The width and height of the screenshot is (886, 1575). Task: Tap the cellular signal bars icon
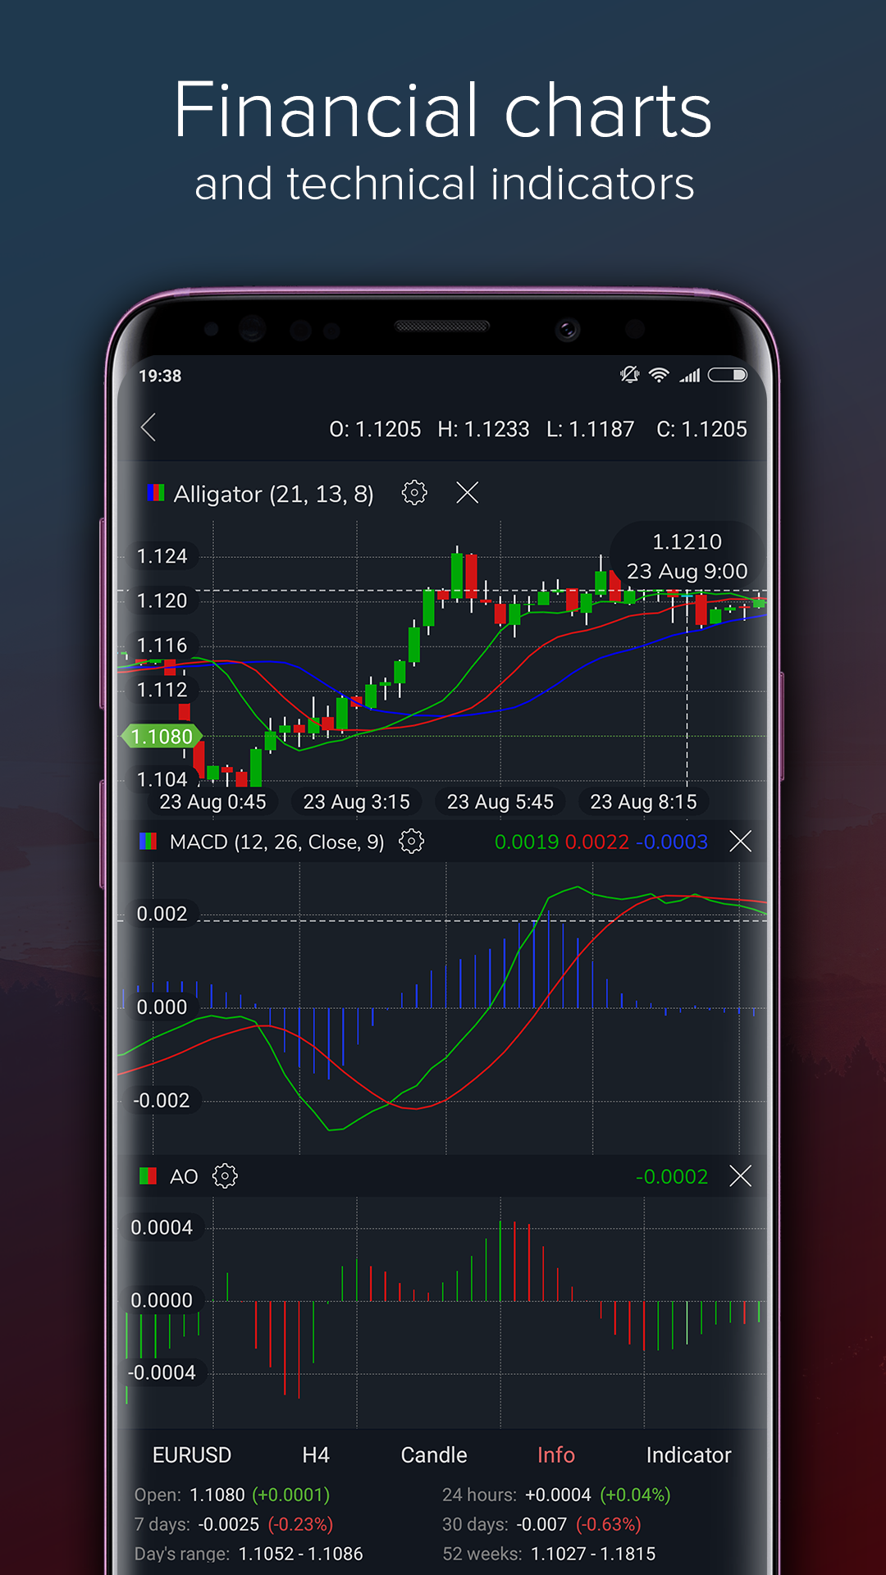click(x=689, y=375)
